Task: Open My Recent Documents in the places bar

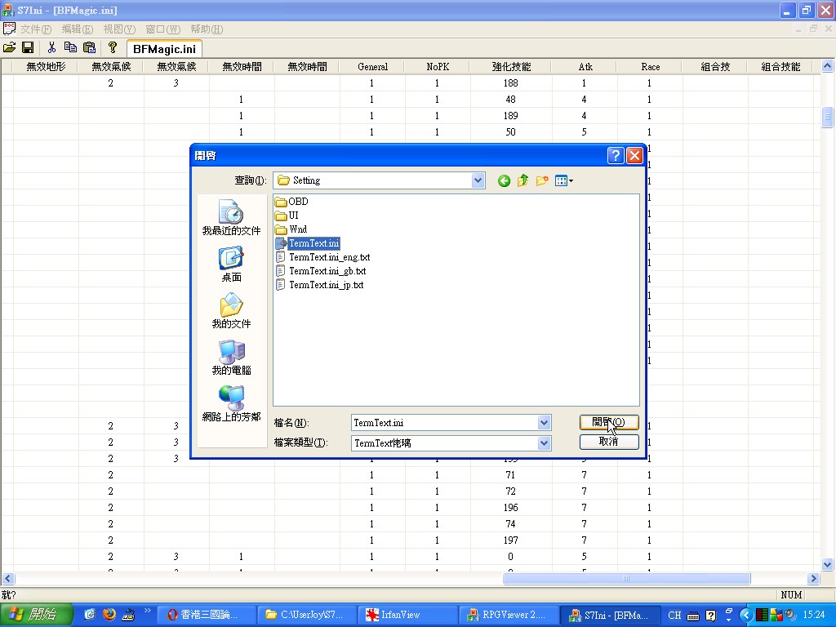Action: pyautogui.click(x=231, y=218)
